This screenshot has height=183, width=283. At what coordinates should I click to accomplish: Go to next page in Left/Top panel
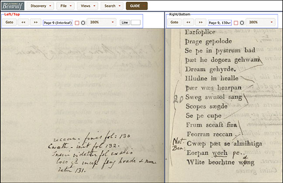pyautogui.click(x=35, y=22)
